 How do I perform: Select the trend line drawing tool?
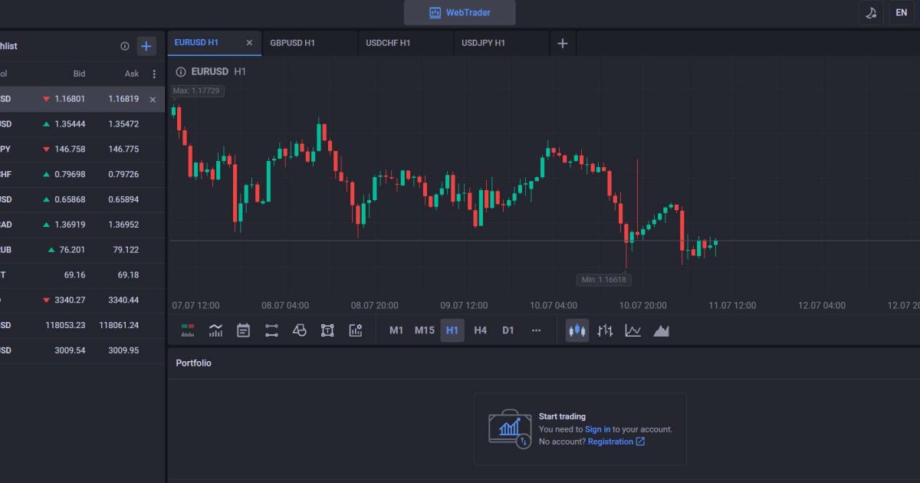coord(271,330)
